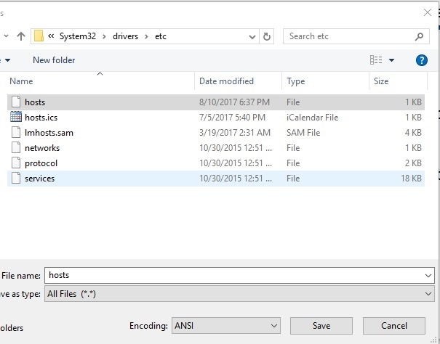Expand the Save as type dropdown

click(428, 293)
